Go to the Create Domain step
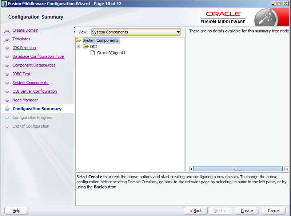This screenshot has width=291, height=216. pos(25,30)
